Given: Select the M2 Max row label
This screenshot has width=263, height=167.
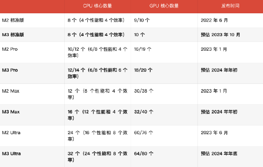Looking at the screenshot, I should [x=10, y=91].
